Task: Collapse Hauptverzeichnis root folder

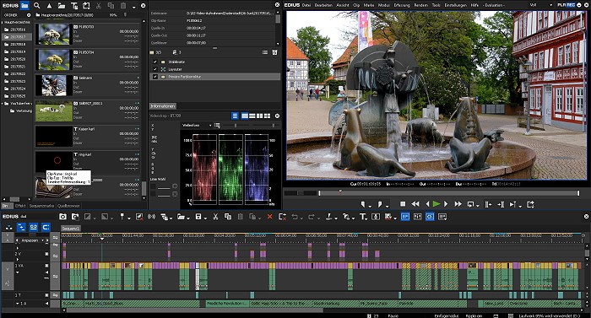Action: (3, 22)
